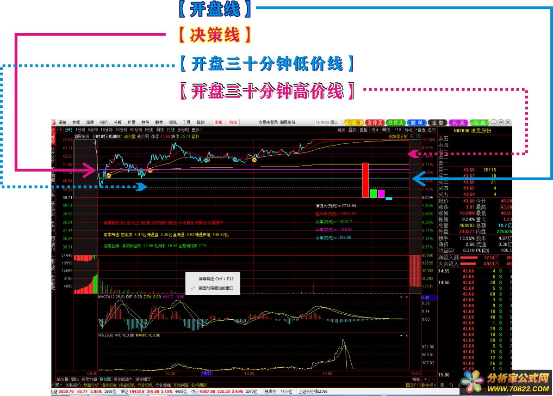Click the blue 撤单 pill button
Viewport: 553px width, 396px height.
click(x=417, y=122)
